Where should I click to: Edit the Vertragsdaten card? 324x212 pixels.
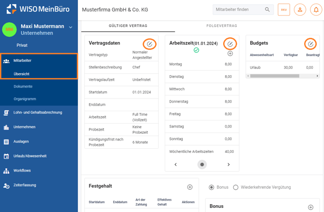(150, 44)
